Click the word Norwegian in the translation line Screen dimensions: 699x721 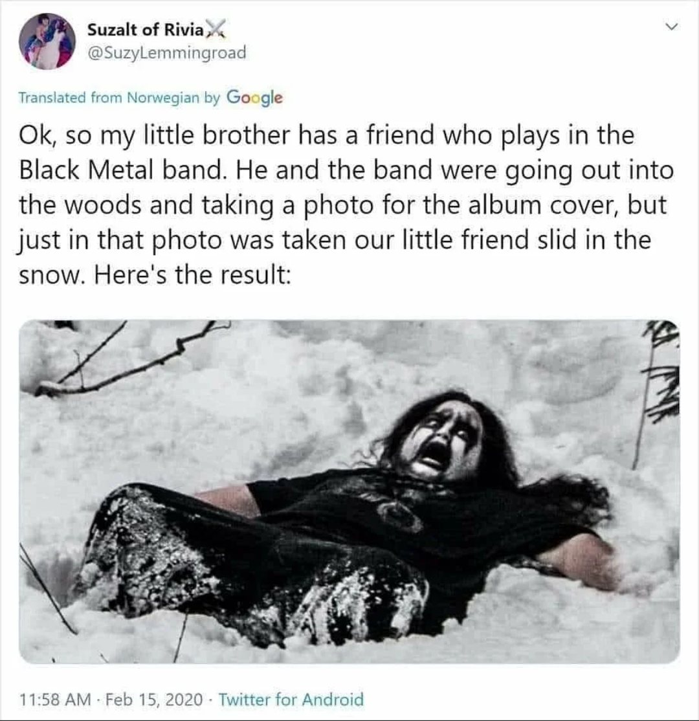163,98
